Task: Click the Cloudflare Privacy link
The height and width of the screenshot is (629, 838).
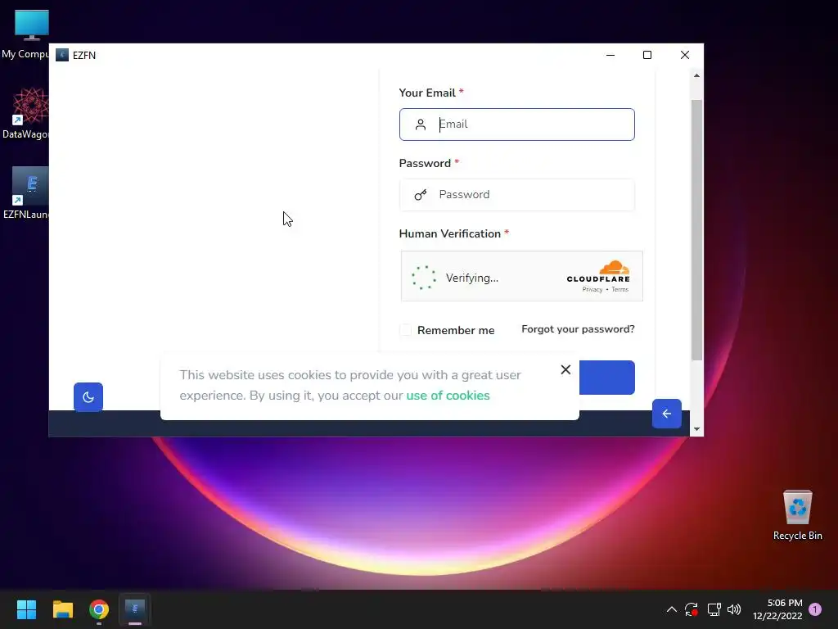Action: coord(592,289)
